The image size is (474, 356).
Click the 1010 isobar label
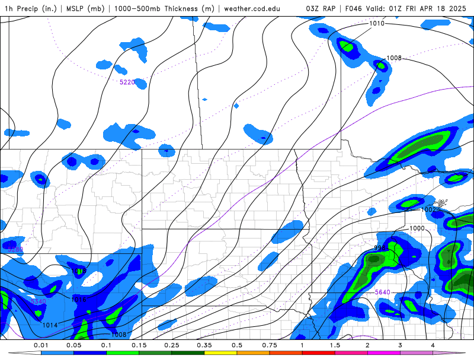[377, 23]
